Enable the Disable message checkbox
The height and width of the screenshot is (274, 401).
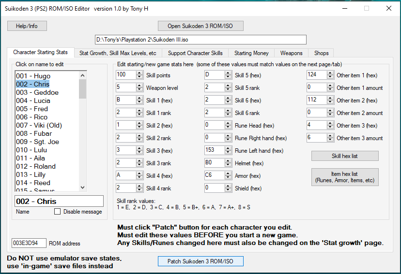click(58, 212)
